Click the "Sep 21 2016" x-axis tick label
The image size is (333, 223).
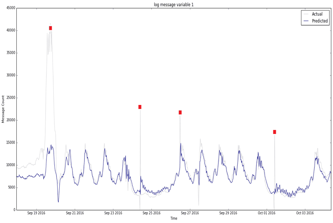(75, 213)
